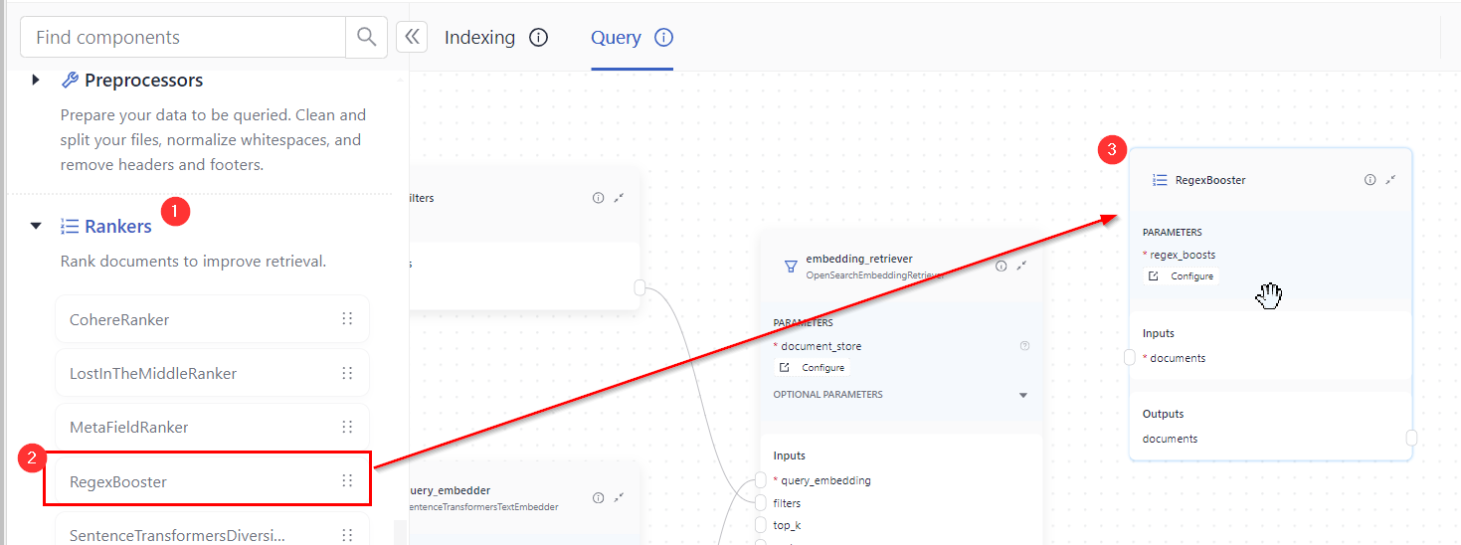Open the Indexing tab info icon

coord(538,38)
